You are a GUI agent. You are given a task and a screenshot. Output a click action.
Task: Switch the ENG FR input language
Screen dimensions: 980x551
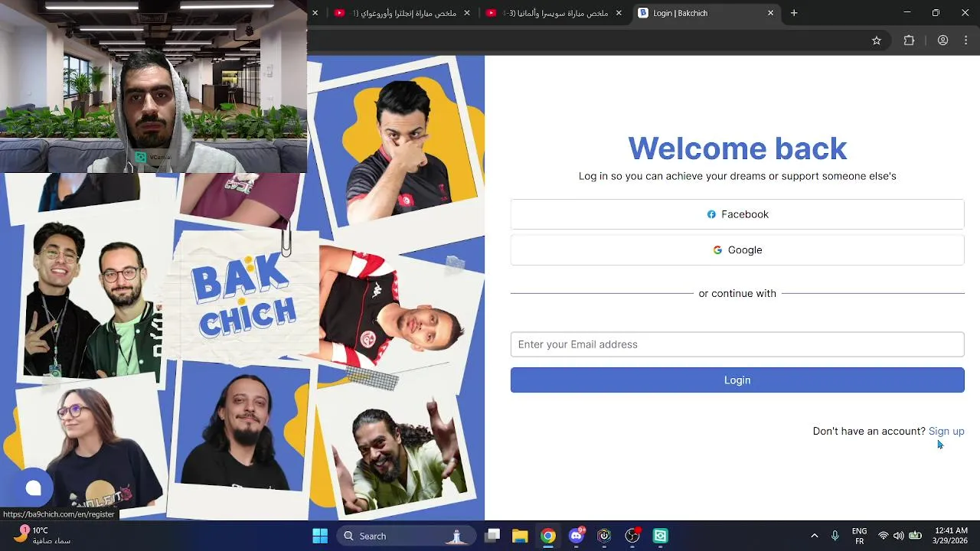point(859,536)
